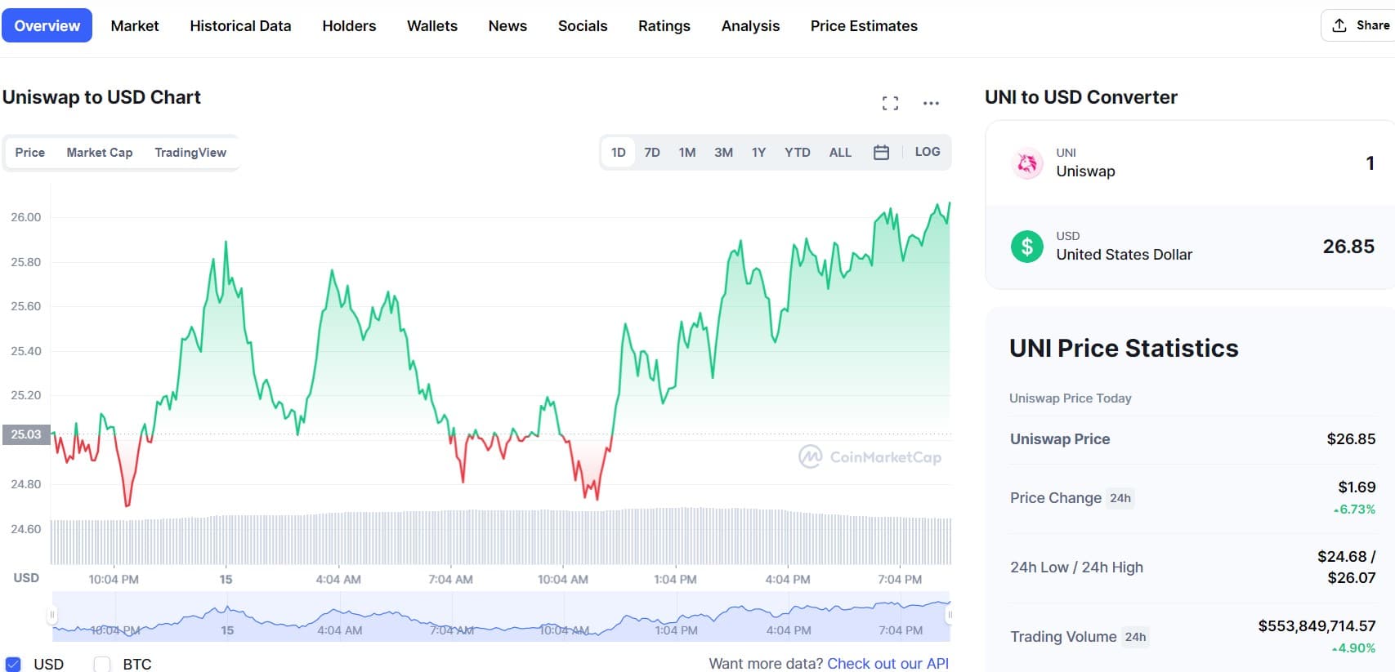Click the 25.03 price marker label

click(x=26, y=434)
